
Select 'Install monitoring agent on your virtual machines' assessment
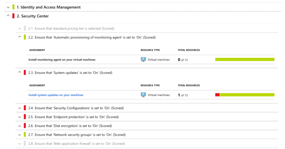[62, 60]
